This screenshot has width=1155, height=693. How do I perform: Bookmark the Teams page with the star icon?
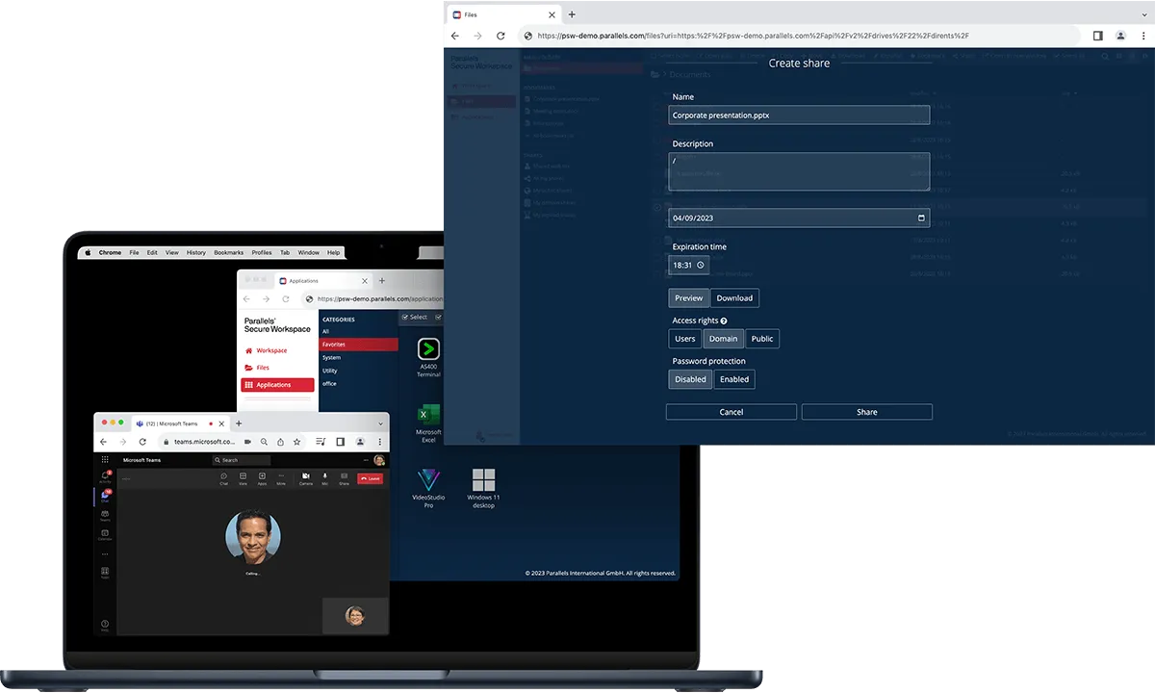pos(296,442)
